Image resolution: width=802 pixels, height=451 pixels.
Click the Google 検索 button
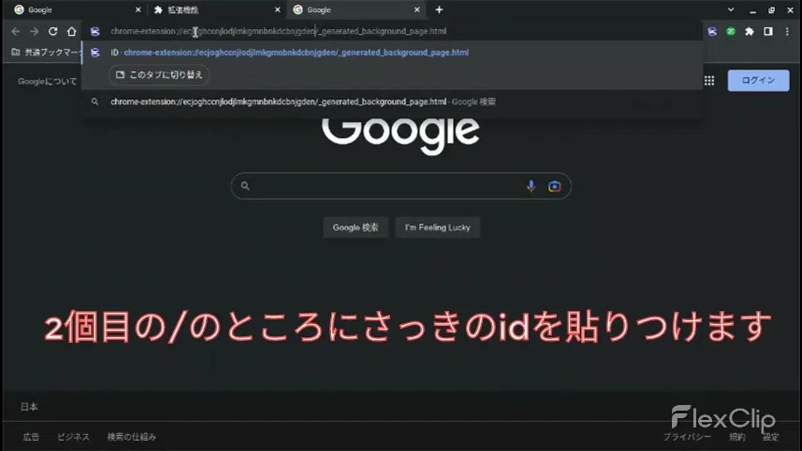tap(355, 227)
